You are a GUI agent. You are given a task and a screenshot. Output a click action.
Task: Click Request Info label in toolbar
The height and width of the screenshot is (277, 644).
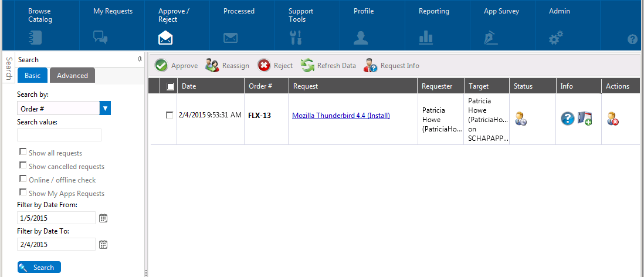click(x=400, y=66)
